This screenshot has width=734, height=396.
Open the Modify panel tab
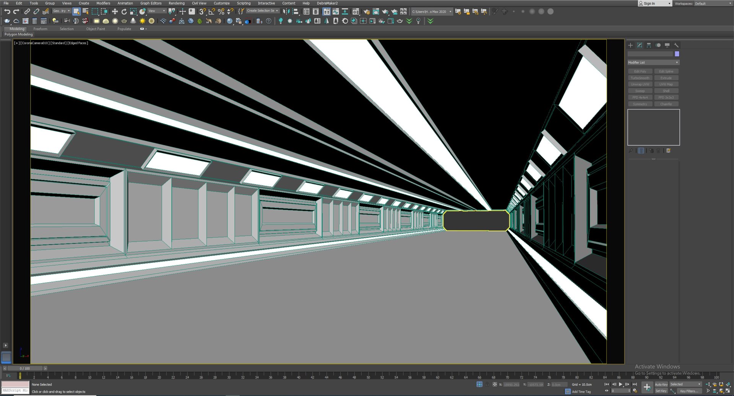(640, 45)
